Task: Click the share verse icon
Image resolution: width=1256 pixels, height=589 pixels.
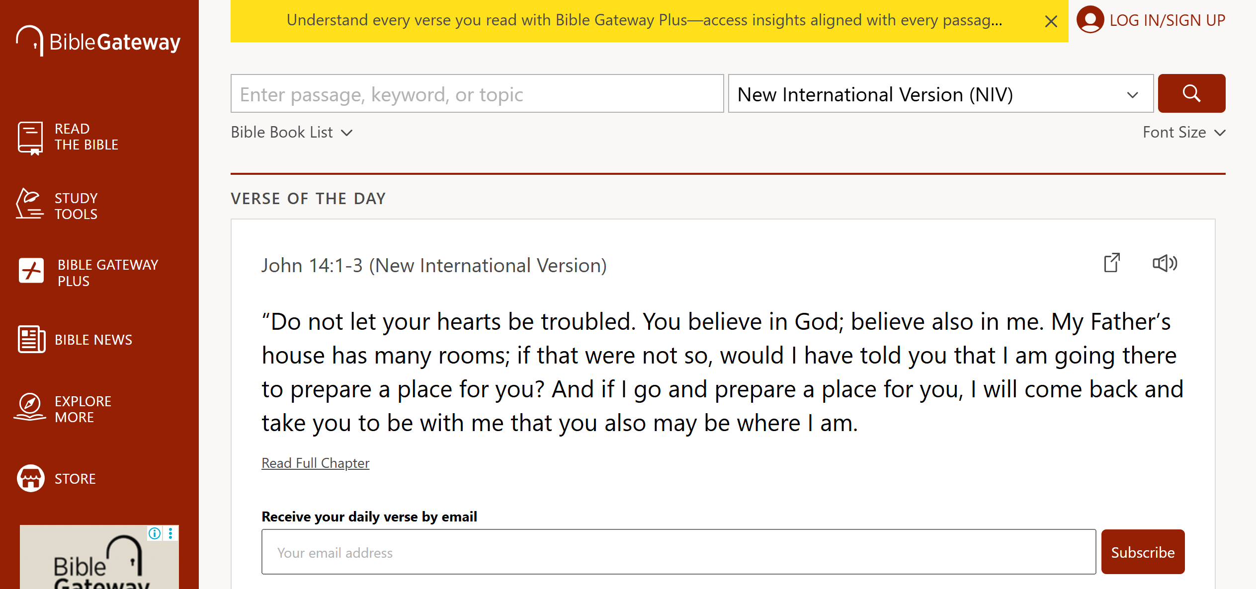Action: [x=1112, y=263]
